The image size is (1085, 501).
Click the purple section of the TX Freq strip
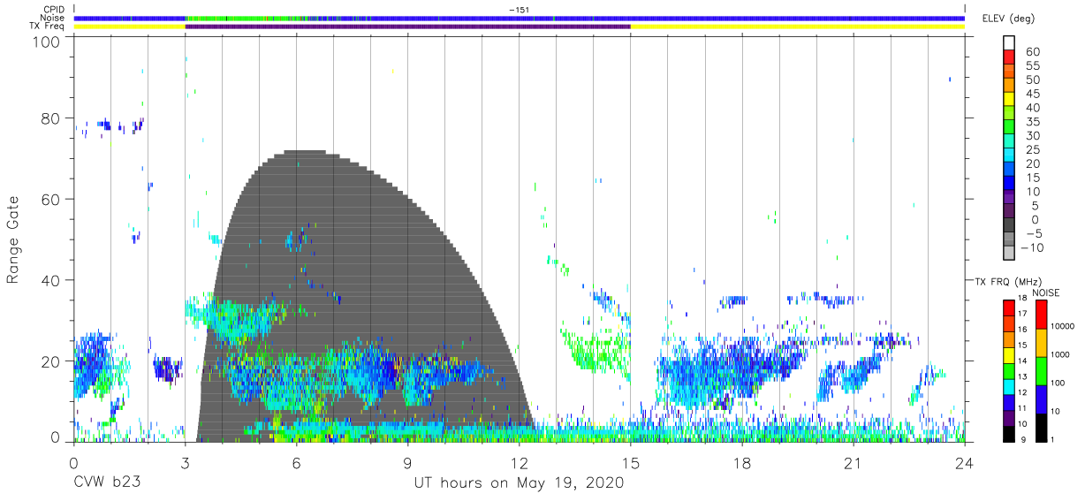(407, 27)
